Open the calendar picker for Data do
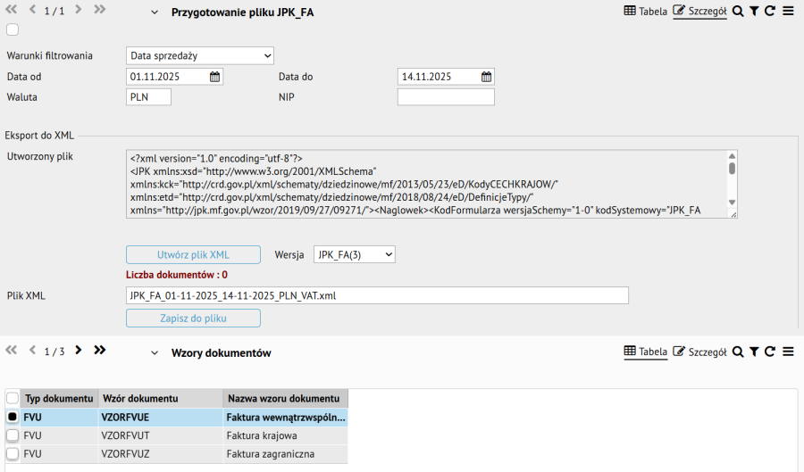804x472 pixels. pos(486,77)
